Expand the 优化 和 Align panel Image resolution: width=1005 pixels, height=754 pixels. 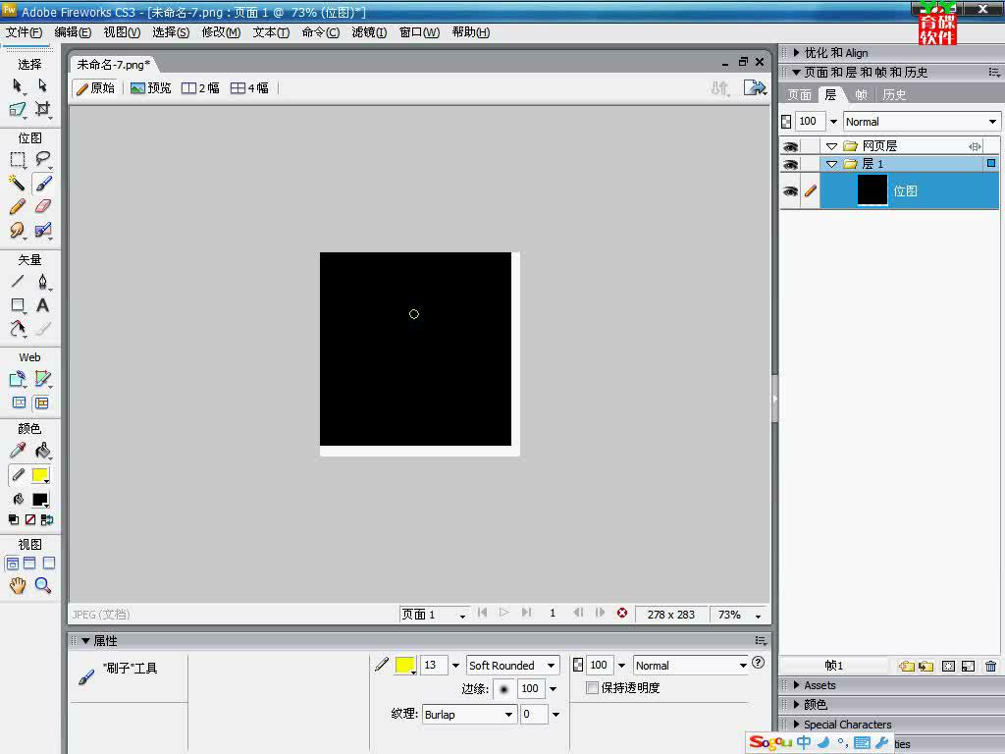click(x=796, y=53)
